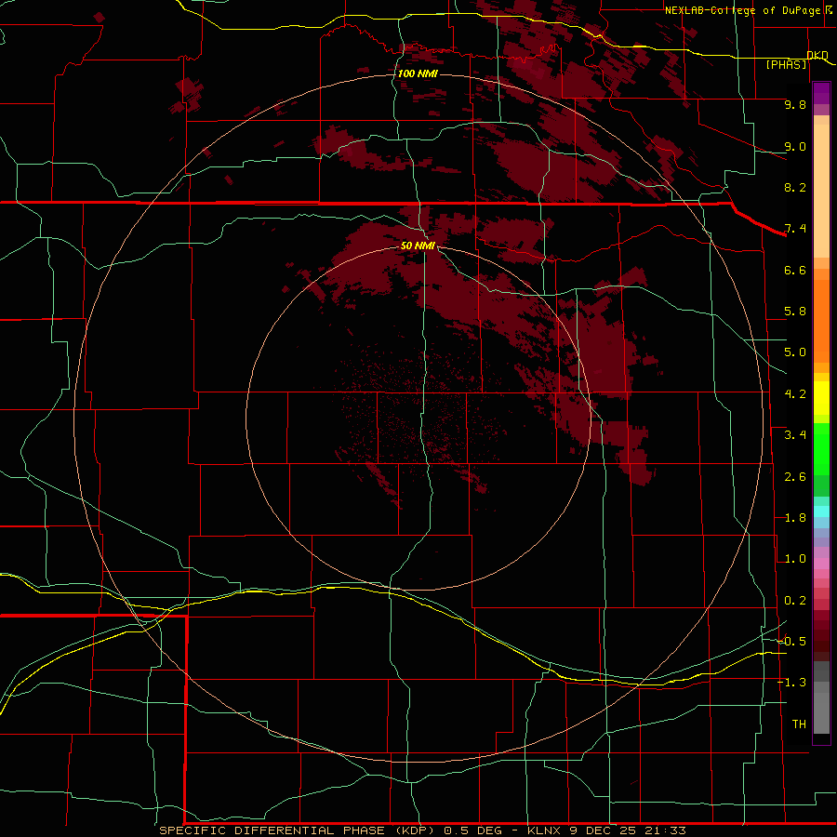Image resolution: width=837 pixels, height=837 pixels.
Task: Pick the gray TH segment of the color bar
Action: [821, 714]
